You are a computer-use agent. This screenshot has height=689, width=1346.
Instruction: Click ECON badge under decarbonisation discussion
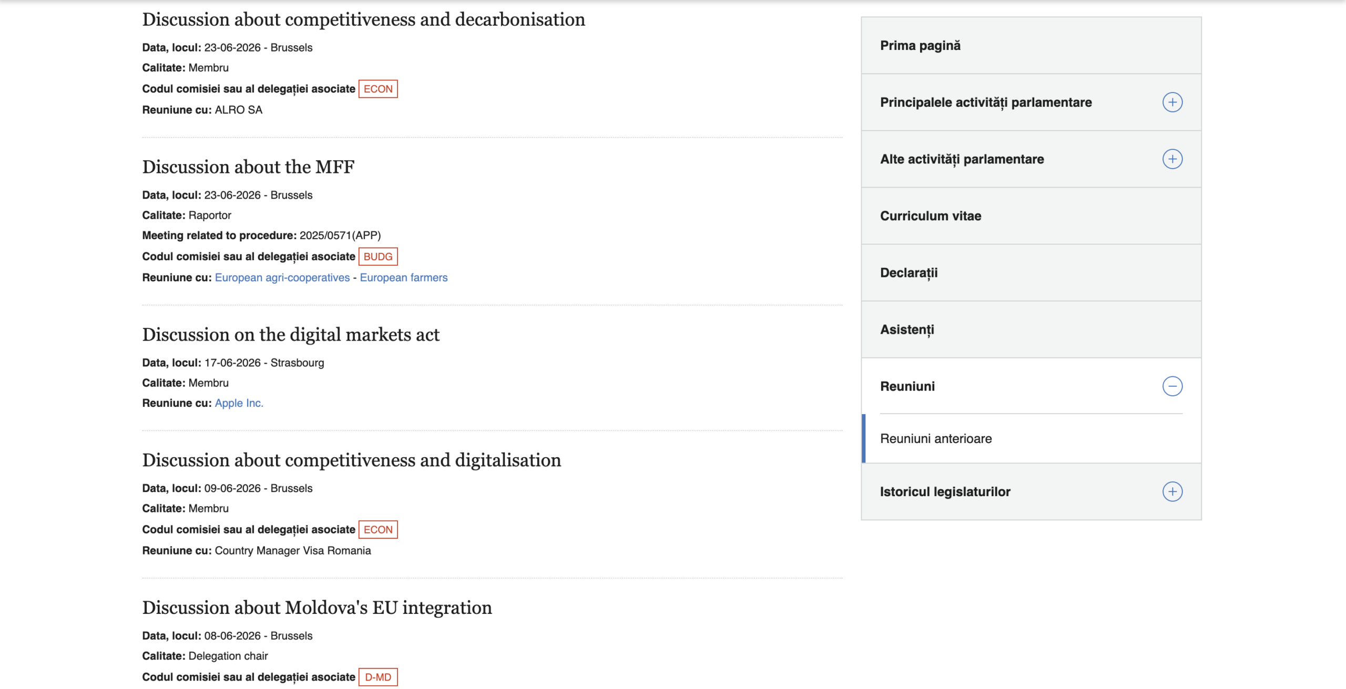[378, 89]
